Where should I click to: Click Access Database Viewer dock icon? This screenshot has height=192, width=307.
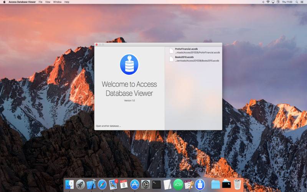200,184
